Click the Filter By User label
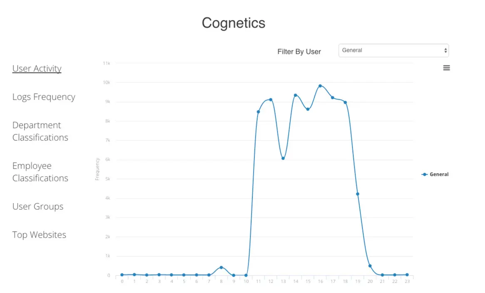Viewport: 485px width, 293px height. pos(299,51)
